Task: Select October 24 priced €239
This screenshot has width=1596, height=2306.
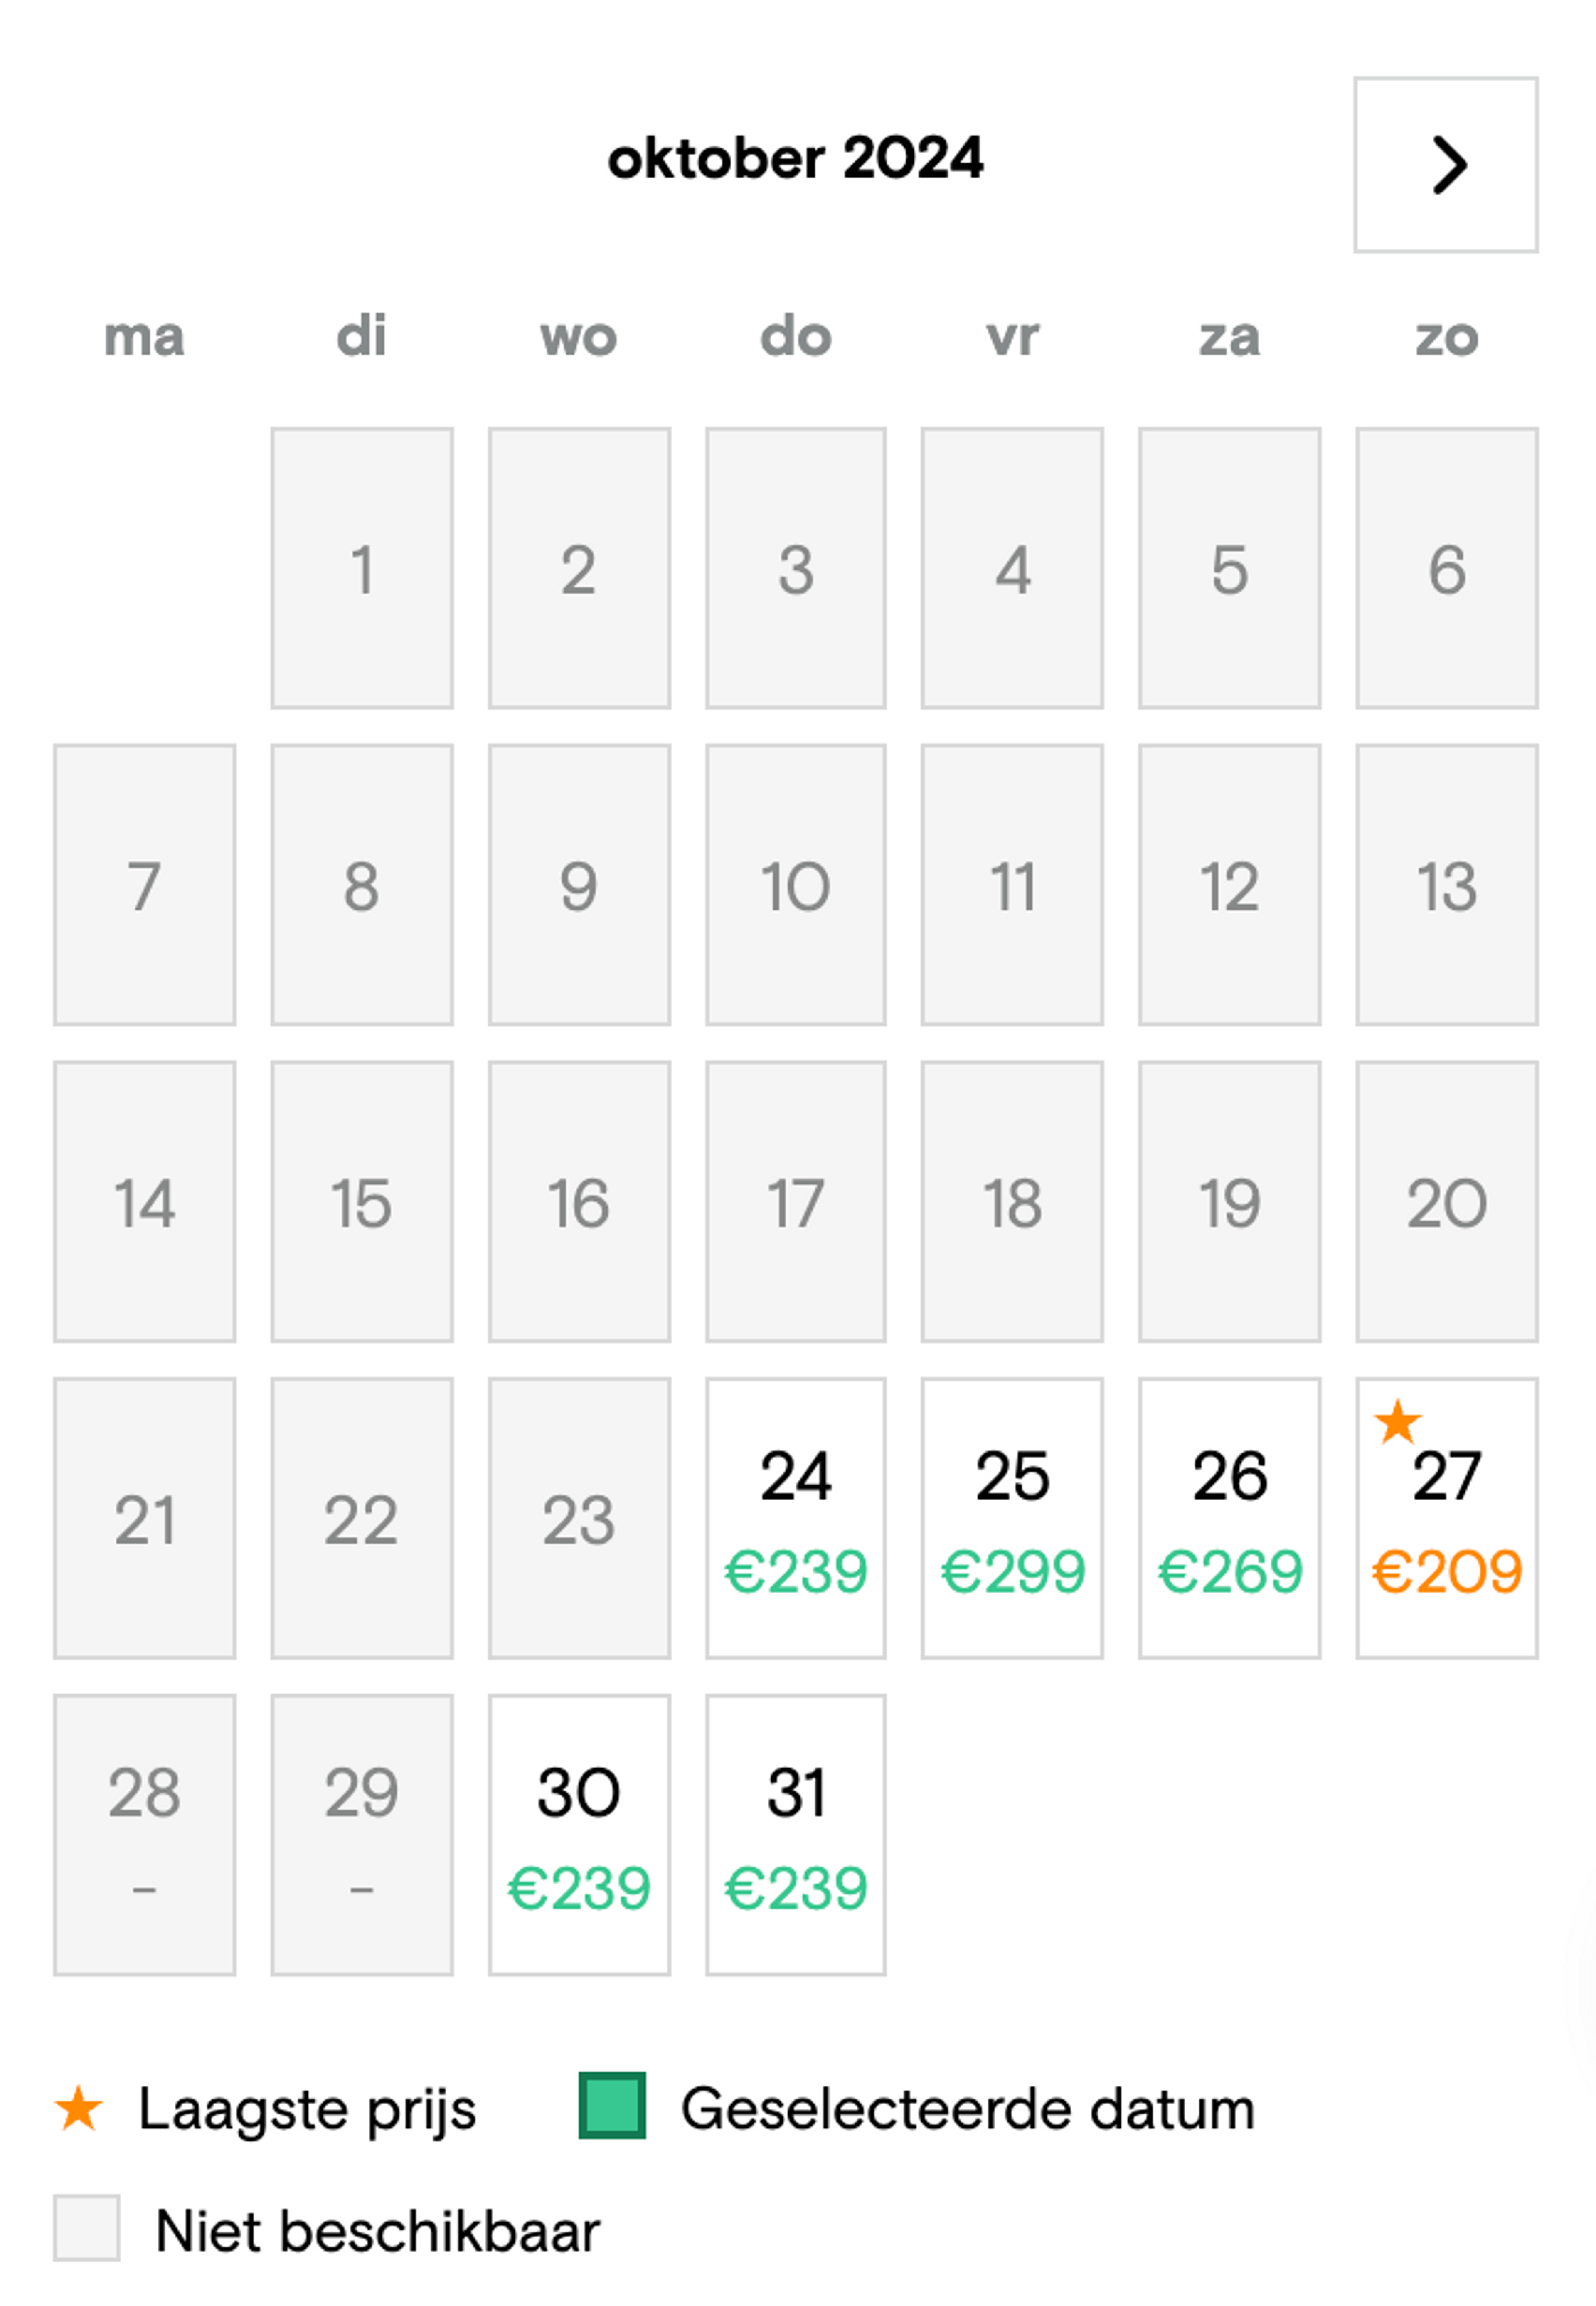Action: point(796,1518)
